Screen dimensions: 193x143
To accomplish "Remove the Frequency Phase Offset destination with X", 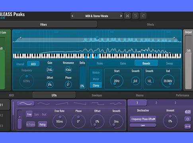I will tap(154, 119).
